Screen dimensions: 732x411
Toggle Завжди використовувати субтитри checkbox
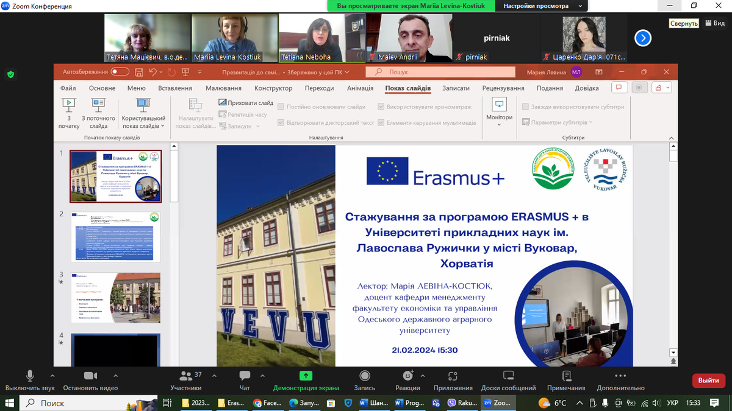tap(526, 107)
